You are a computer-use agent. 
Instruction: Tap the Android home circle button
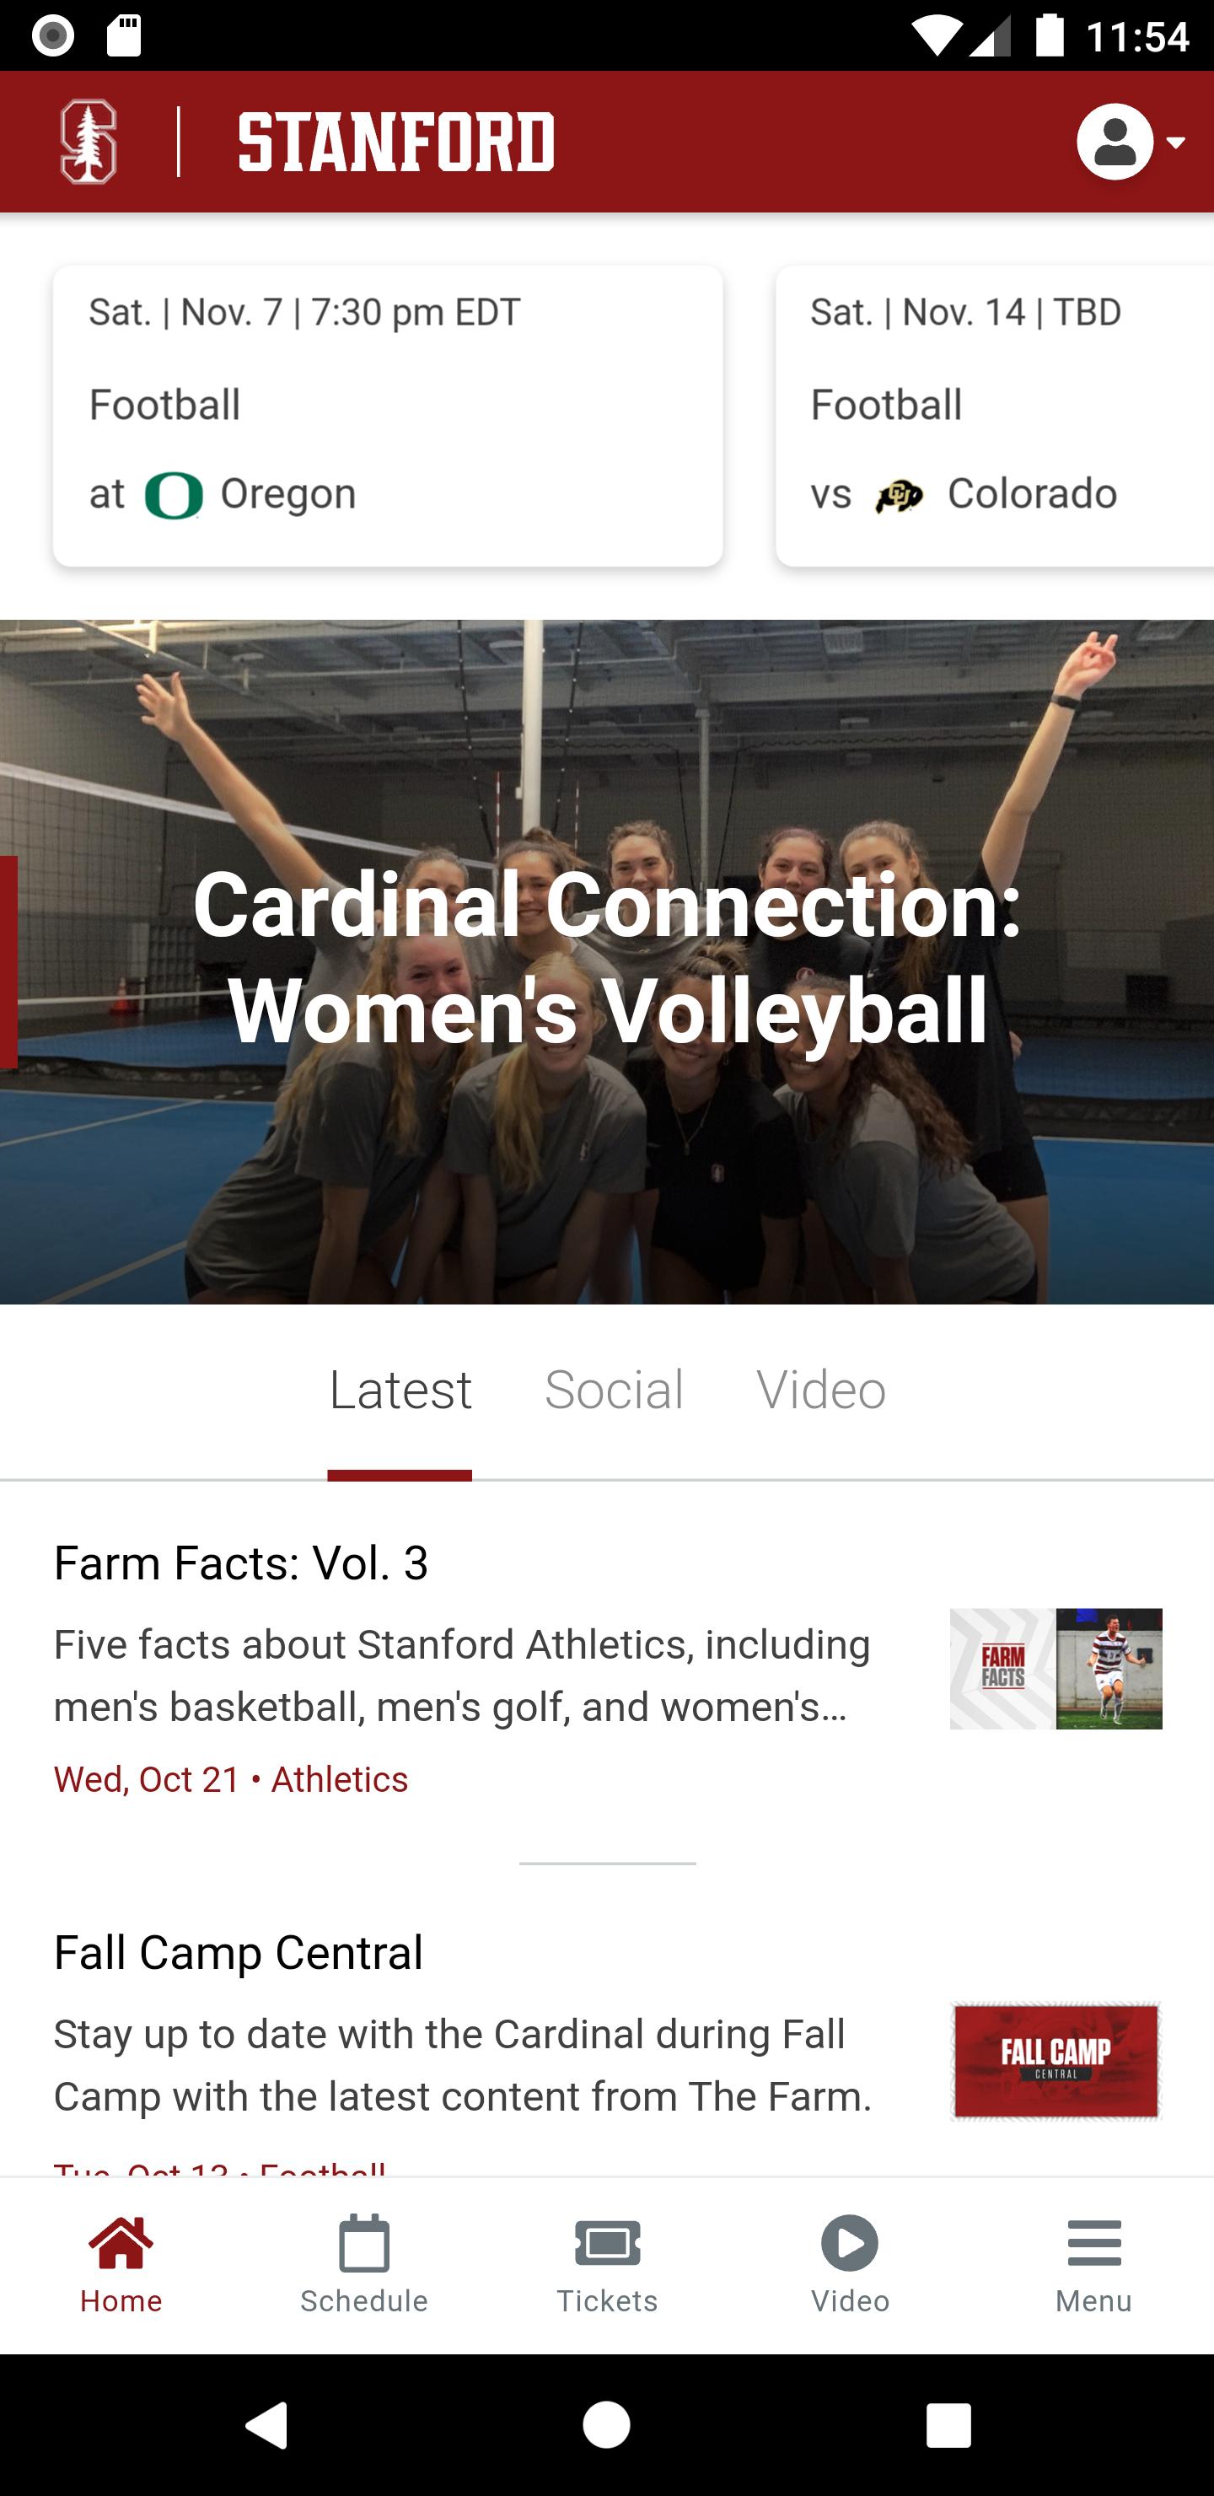606,2425
